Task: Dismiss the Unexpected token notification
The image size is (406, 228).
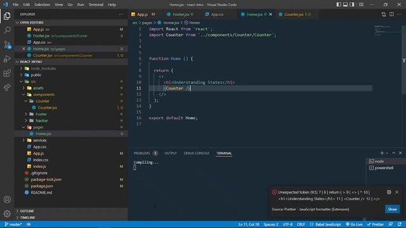Action: (x=396, y=192)
